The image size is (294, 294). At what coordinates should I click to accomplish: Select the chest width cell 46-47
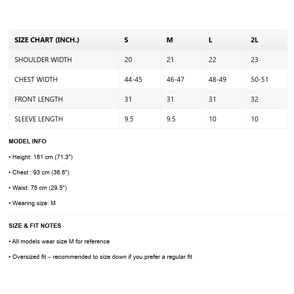pyautogui.click(x=175, y=79)
